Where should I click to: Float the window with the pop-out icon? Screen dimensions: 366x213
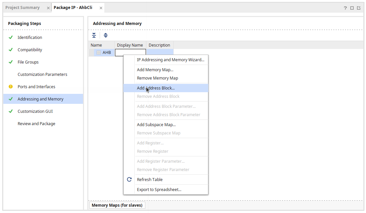pyautogui.click(x=359, y=8)
